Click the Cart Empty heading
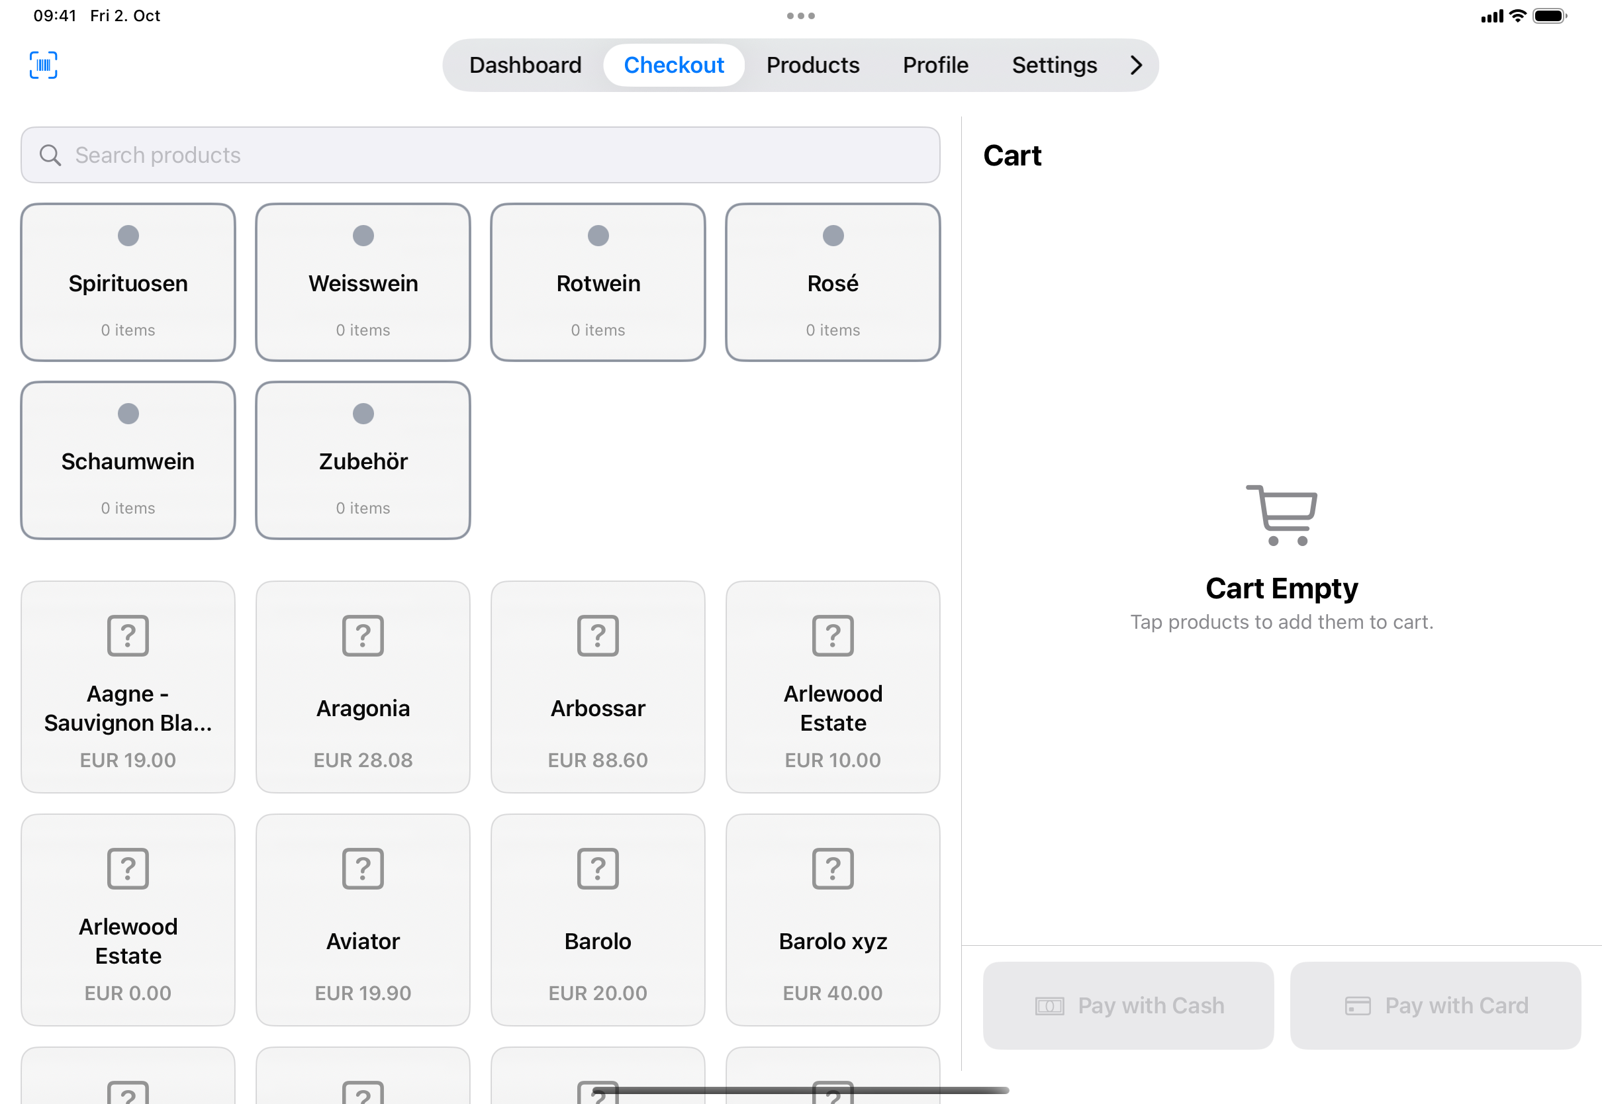The image size is (1602, 1104). click(x=1282, y=588)
